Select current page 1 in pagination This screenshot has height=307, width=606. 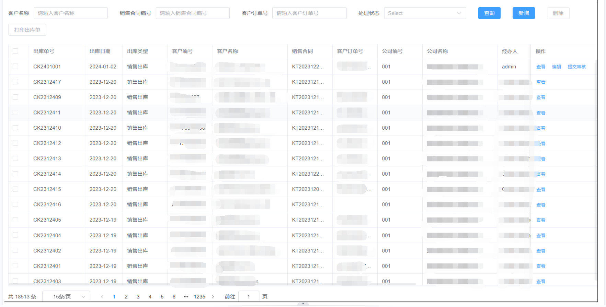coord(114,297)
